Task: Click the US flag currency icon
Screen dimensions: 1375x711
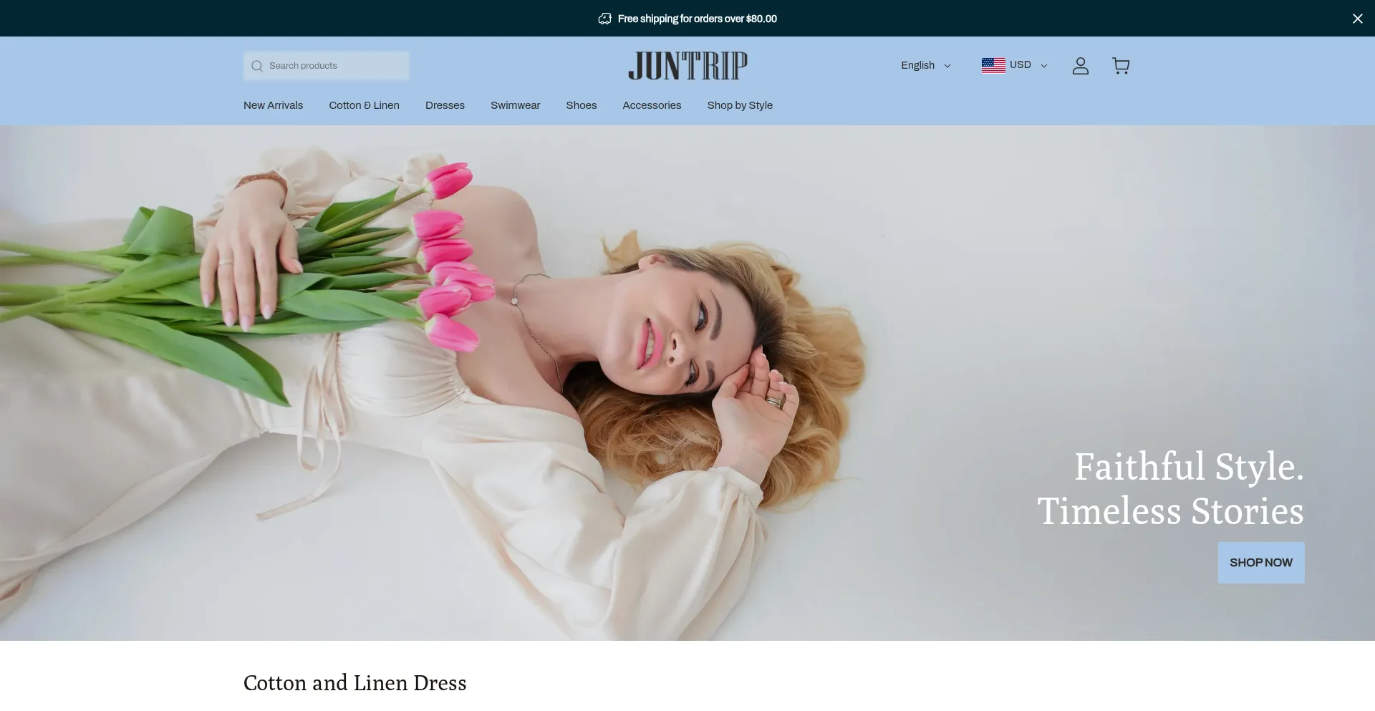Action: 993,65
